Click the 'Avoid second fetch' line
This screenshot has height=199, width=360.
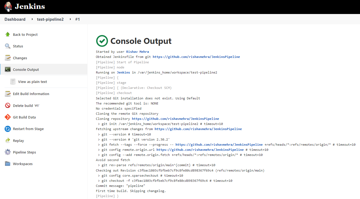[x=113, y=160]
